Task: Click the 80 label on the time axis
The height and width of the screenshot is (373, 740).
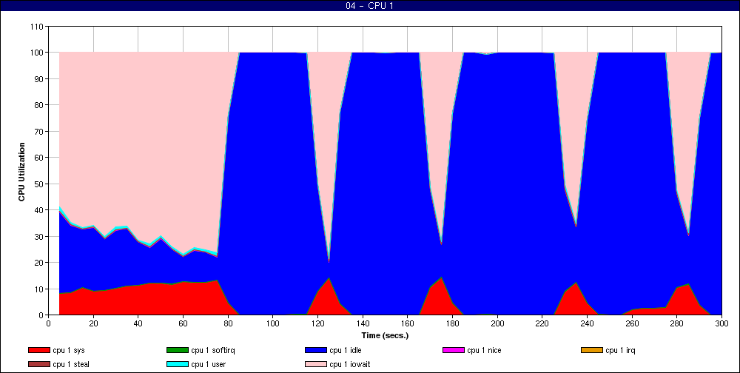Action: (228, 323)
